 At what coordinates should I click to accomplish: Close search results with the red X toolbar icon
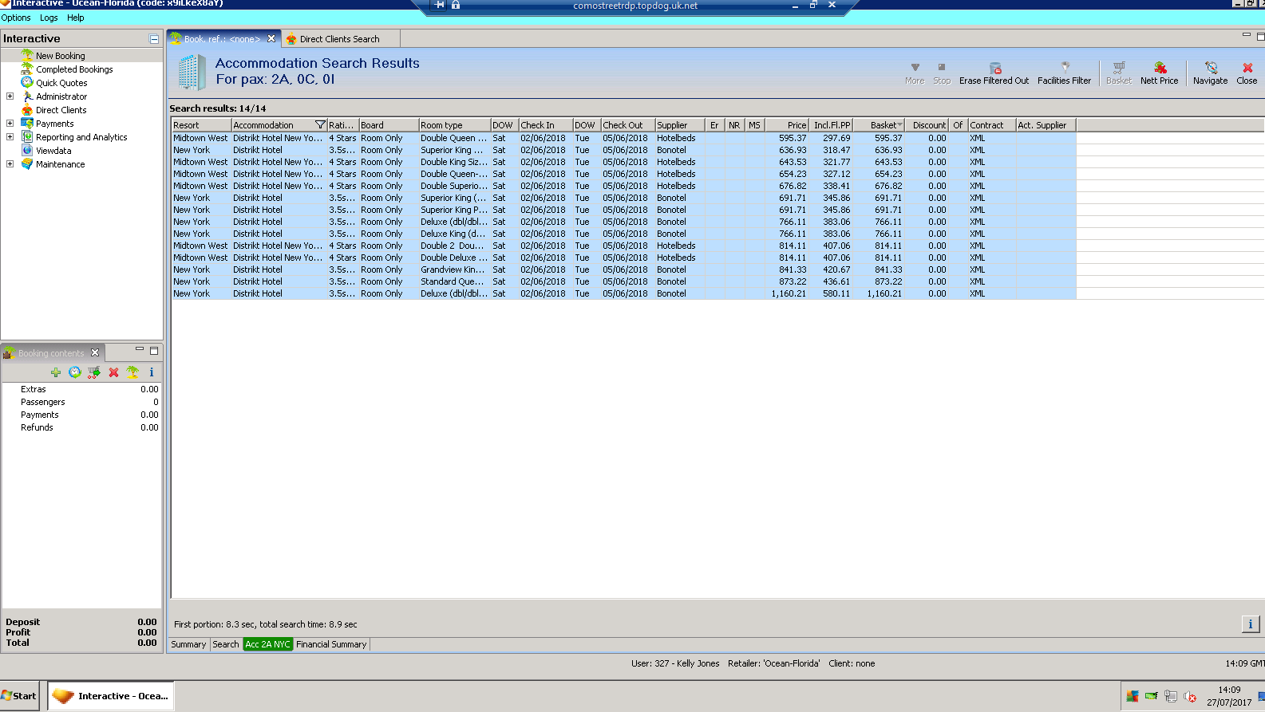[x=1247, y=69]
